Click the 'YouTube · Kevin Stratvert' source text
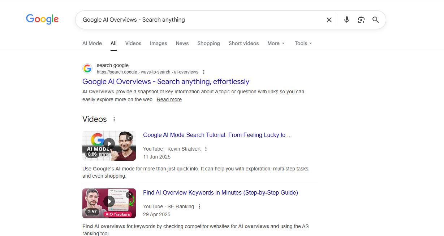 [x=172, y=149]
